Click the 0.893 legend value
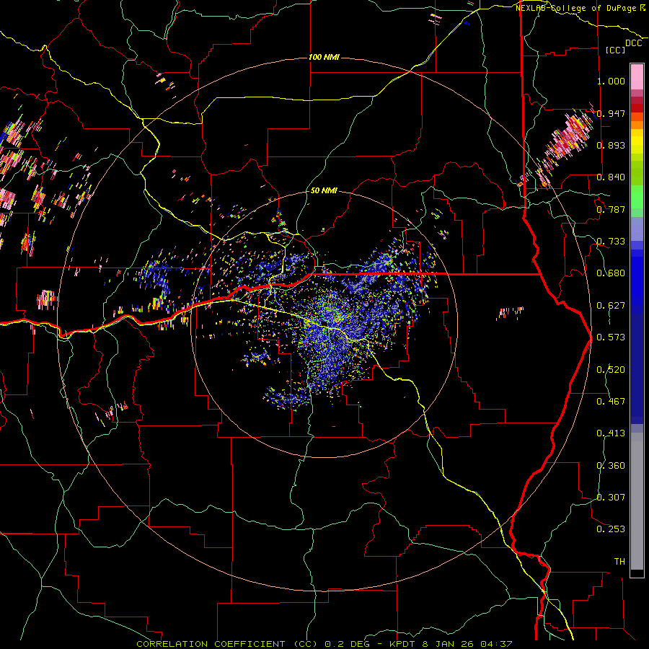The image size is (649, 649). [611, 145]
